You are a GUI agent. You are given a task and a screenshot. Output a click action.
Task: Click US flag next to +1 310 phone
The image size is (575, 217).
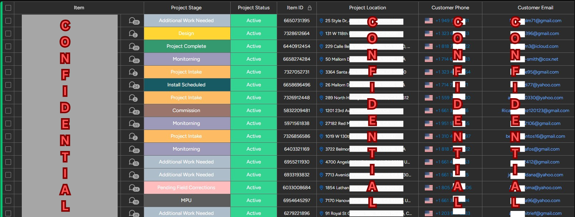[x=429, y=136]
